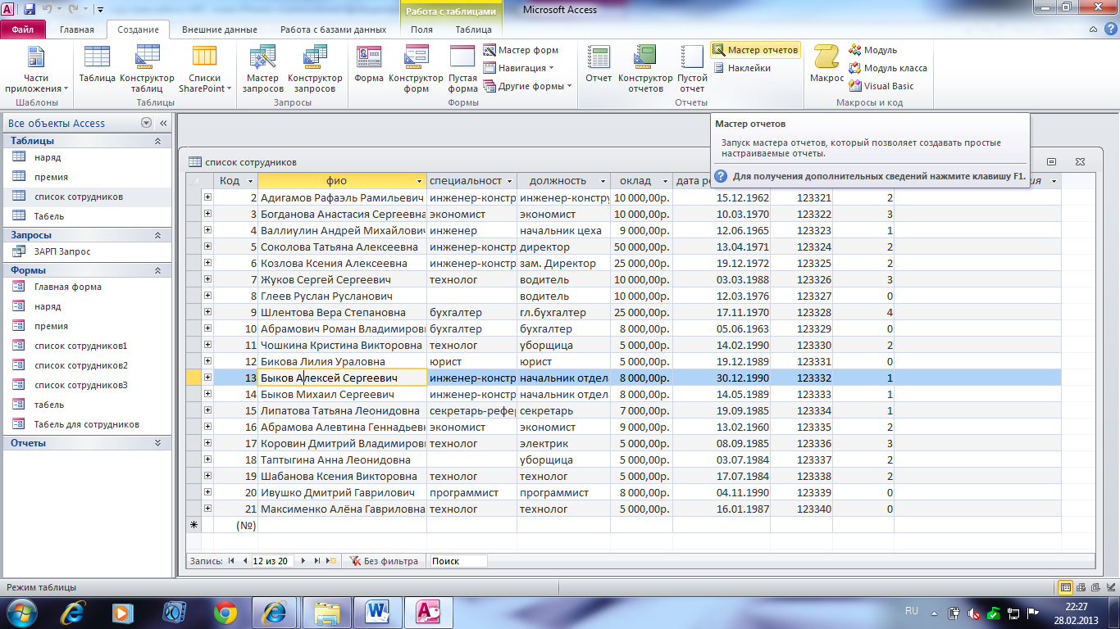This screenshot has height=629, width=1120.
Task: Click the record number box 12 из 20
Action: click(x=273, y=561)
